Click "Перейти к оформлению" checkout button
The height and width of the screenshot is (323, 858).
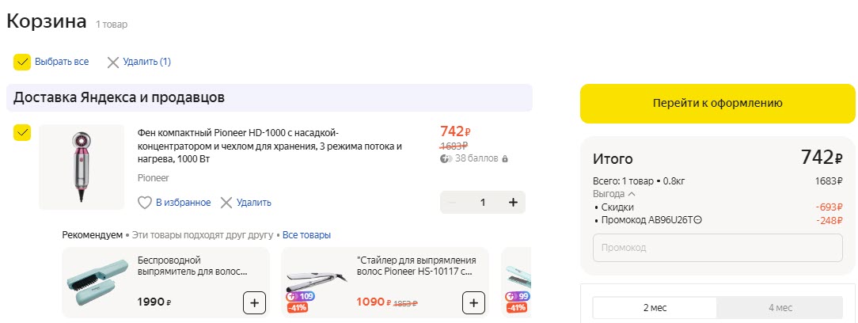point(717,103)
